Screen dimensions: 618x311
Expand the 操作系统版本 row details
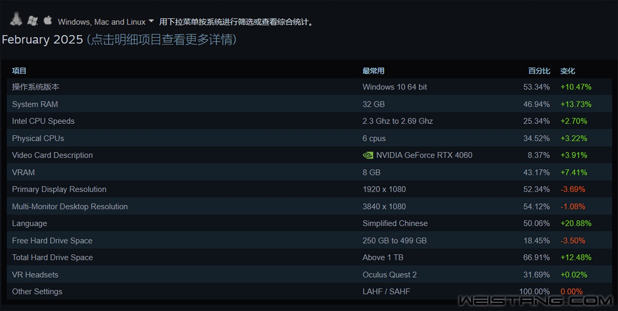coord(309,87)
